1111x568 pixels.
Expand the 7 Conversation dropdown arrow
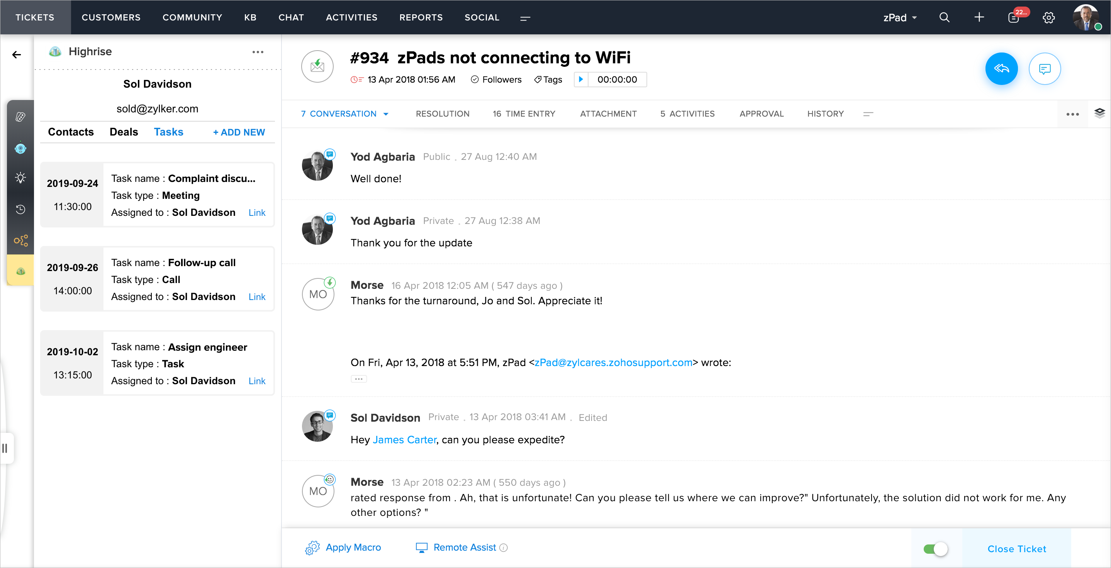(x=386, y=114)
